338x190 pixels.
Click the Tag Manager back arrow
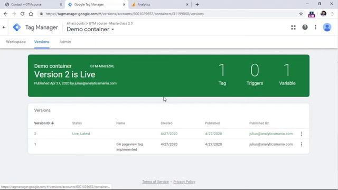tap(4, 27)
